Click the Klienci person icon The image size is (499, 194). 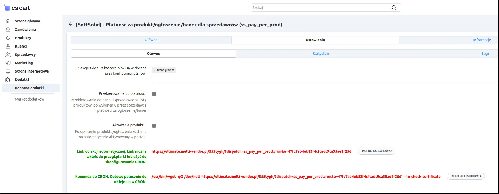[8, 46]
